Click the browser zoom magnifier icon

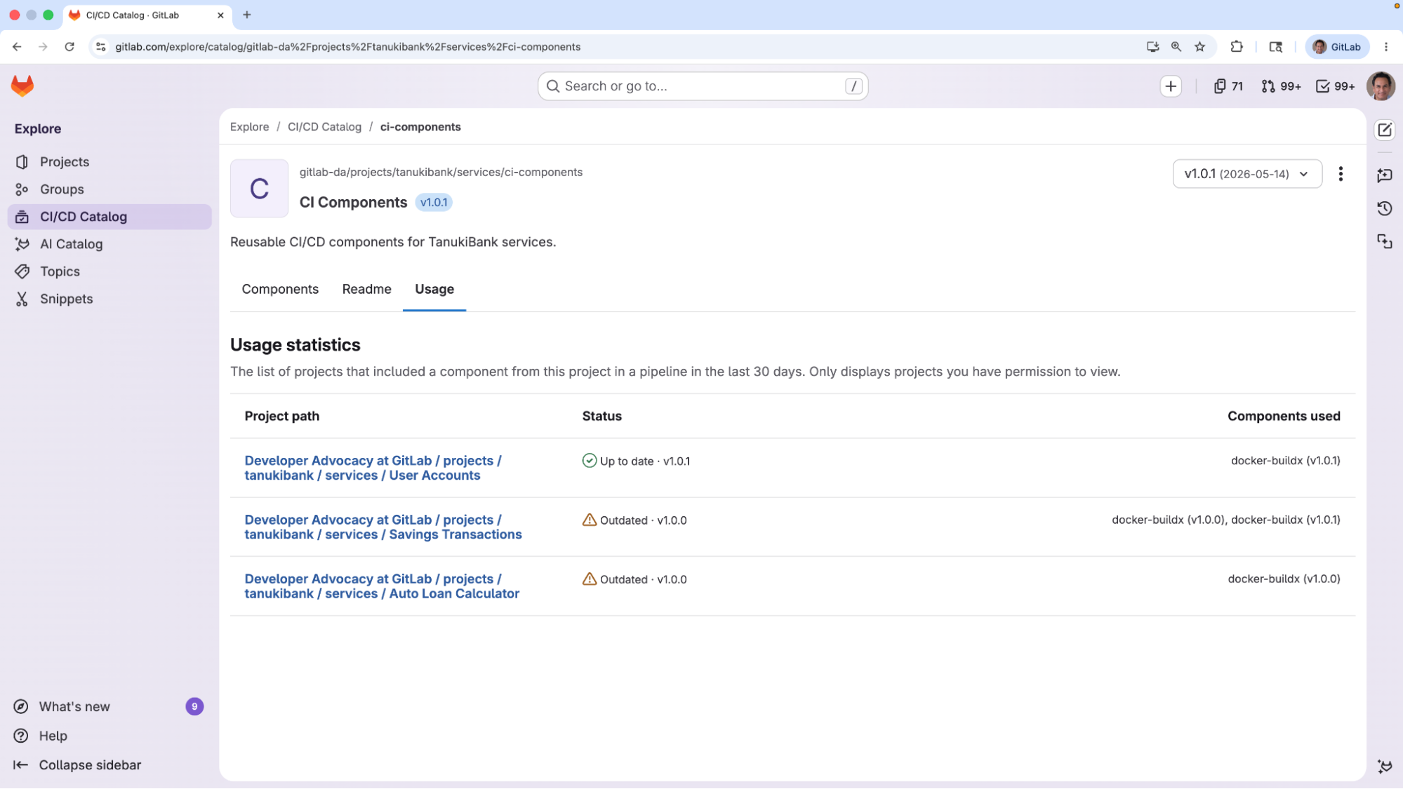click(1176, 47)
